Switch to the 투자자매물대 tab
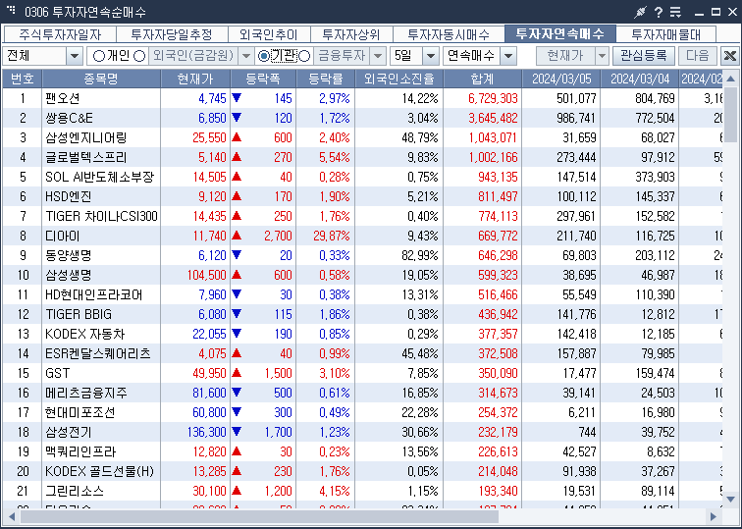742x529 pixels. tap(665, 34)
